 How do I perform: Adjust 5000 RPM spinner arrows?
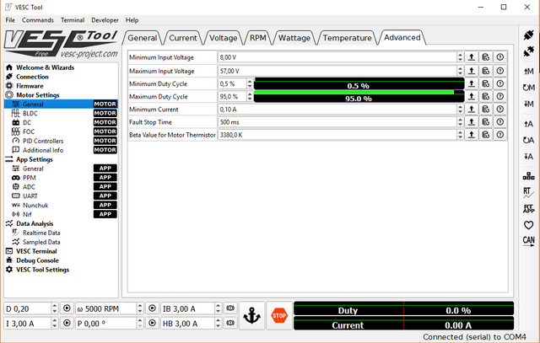tap(139, 308)
